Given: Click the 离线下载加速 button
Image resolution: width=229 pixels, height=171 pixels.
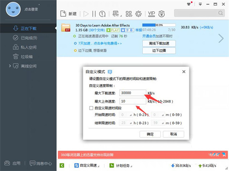Looking at the screenshot, I should 159,43.
